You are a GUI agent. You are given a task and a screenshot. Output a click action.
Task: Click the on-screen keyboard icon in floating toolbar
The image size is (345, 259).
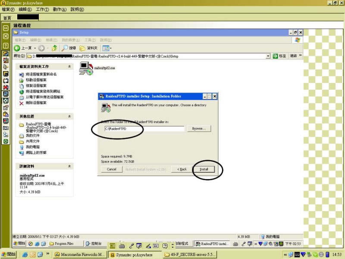coord(122,246)
